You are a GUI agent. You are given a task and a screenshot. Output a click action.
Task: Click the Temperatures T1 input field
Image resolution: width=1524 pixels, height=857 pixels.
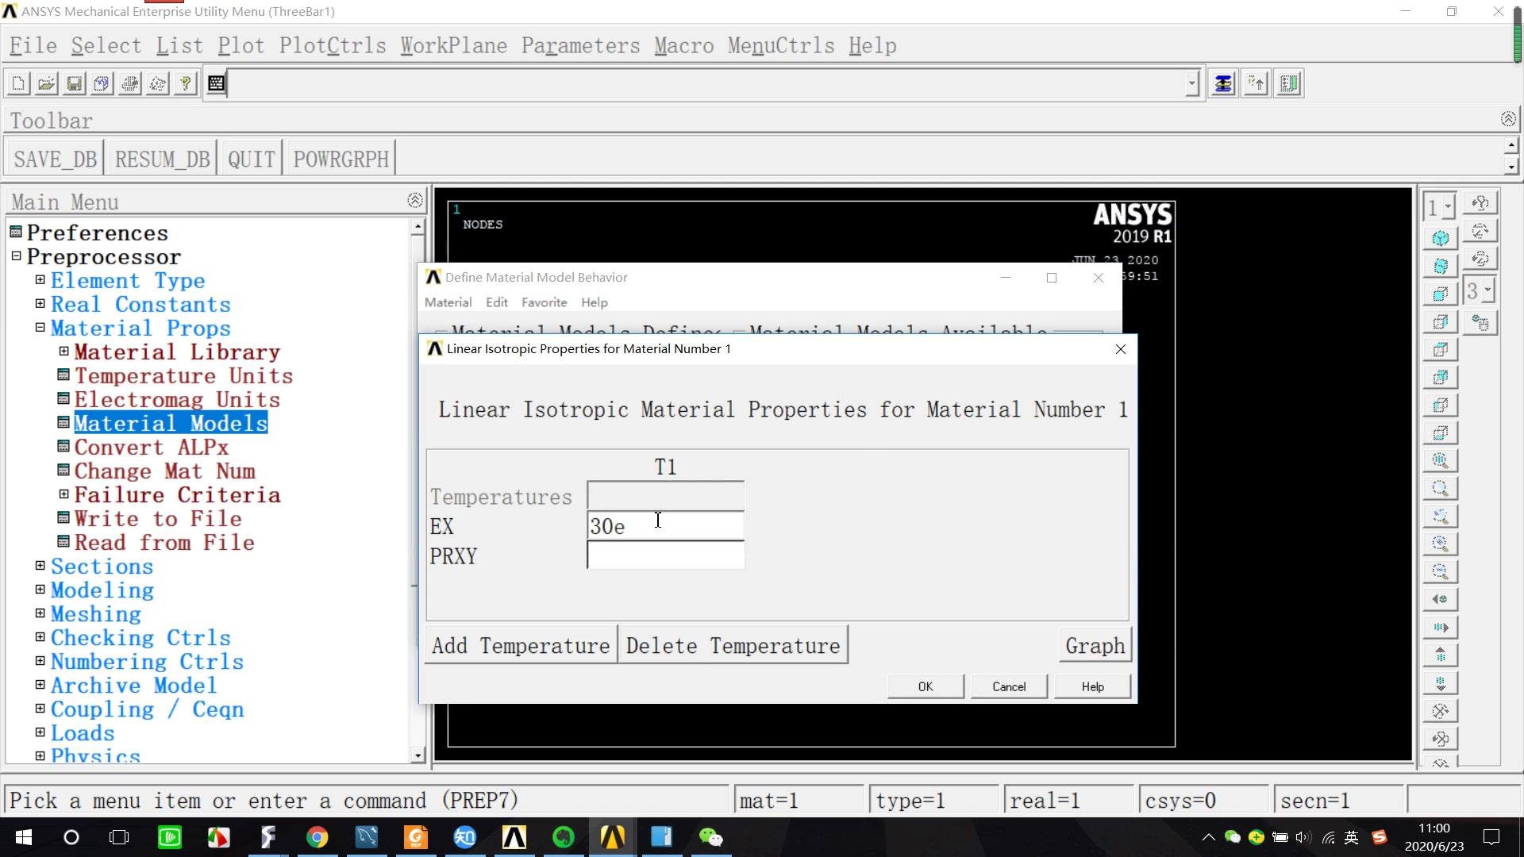click(665, 496)
